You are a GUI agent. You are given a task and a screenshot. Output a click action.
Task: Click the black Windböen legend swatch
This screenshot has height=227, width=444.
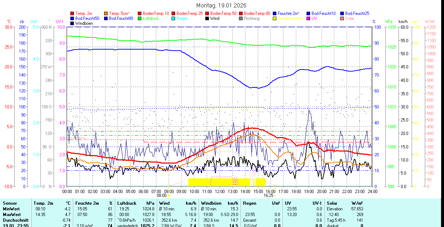click(72, 23)
